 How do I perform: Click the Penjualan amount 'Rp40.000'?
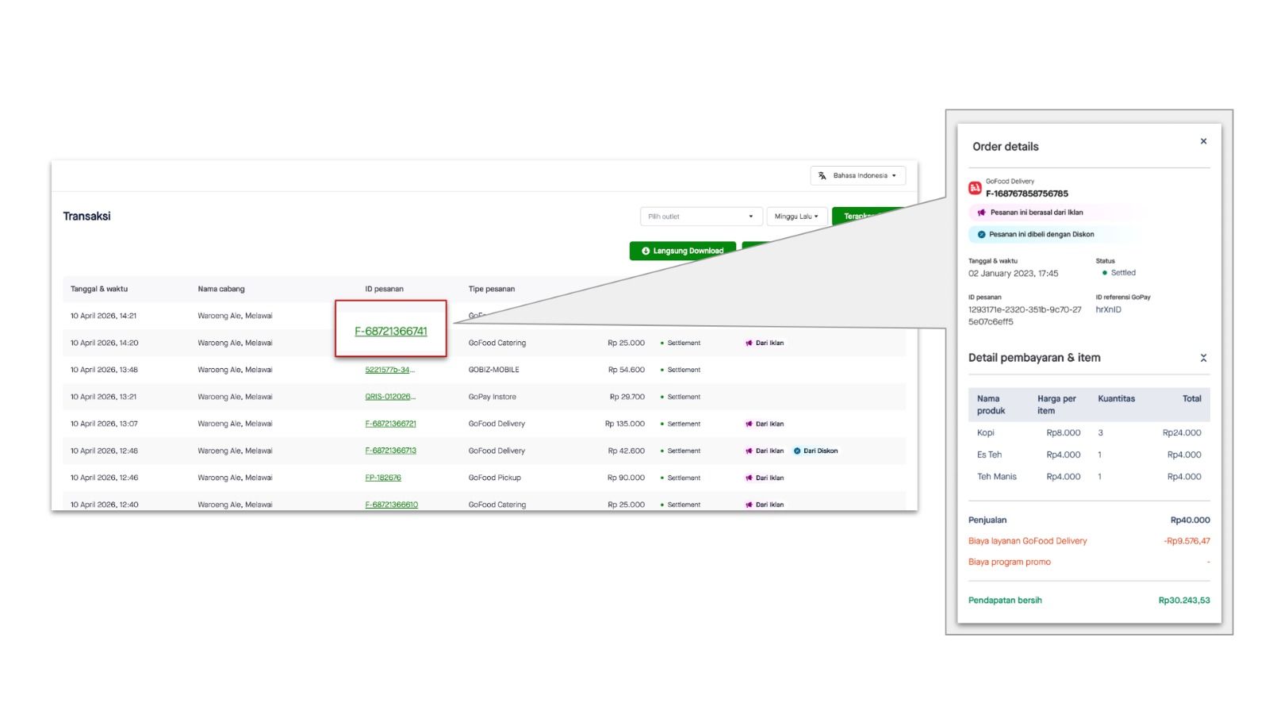tap(1190, 520)
